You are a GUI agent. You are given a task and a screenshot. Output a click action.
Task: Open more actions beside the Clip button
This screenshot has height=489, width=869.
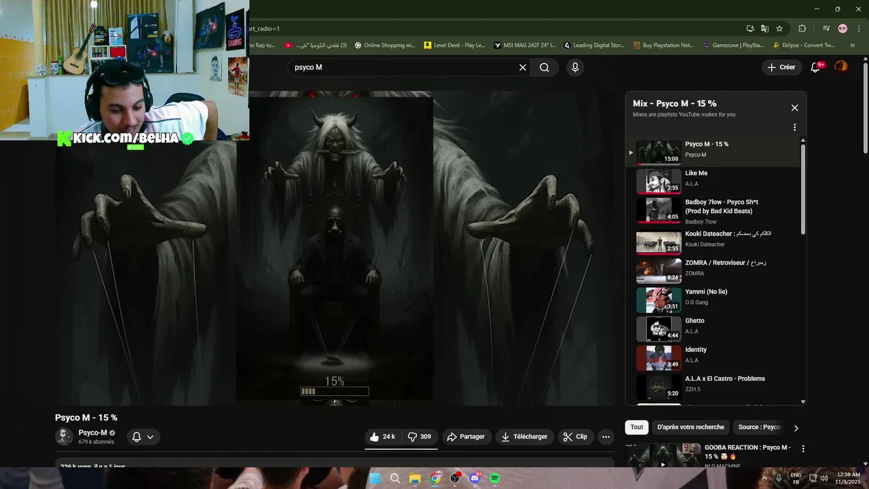coord(606,437)
